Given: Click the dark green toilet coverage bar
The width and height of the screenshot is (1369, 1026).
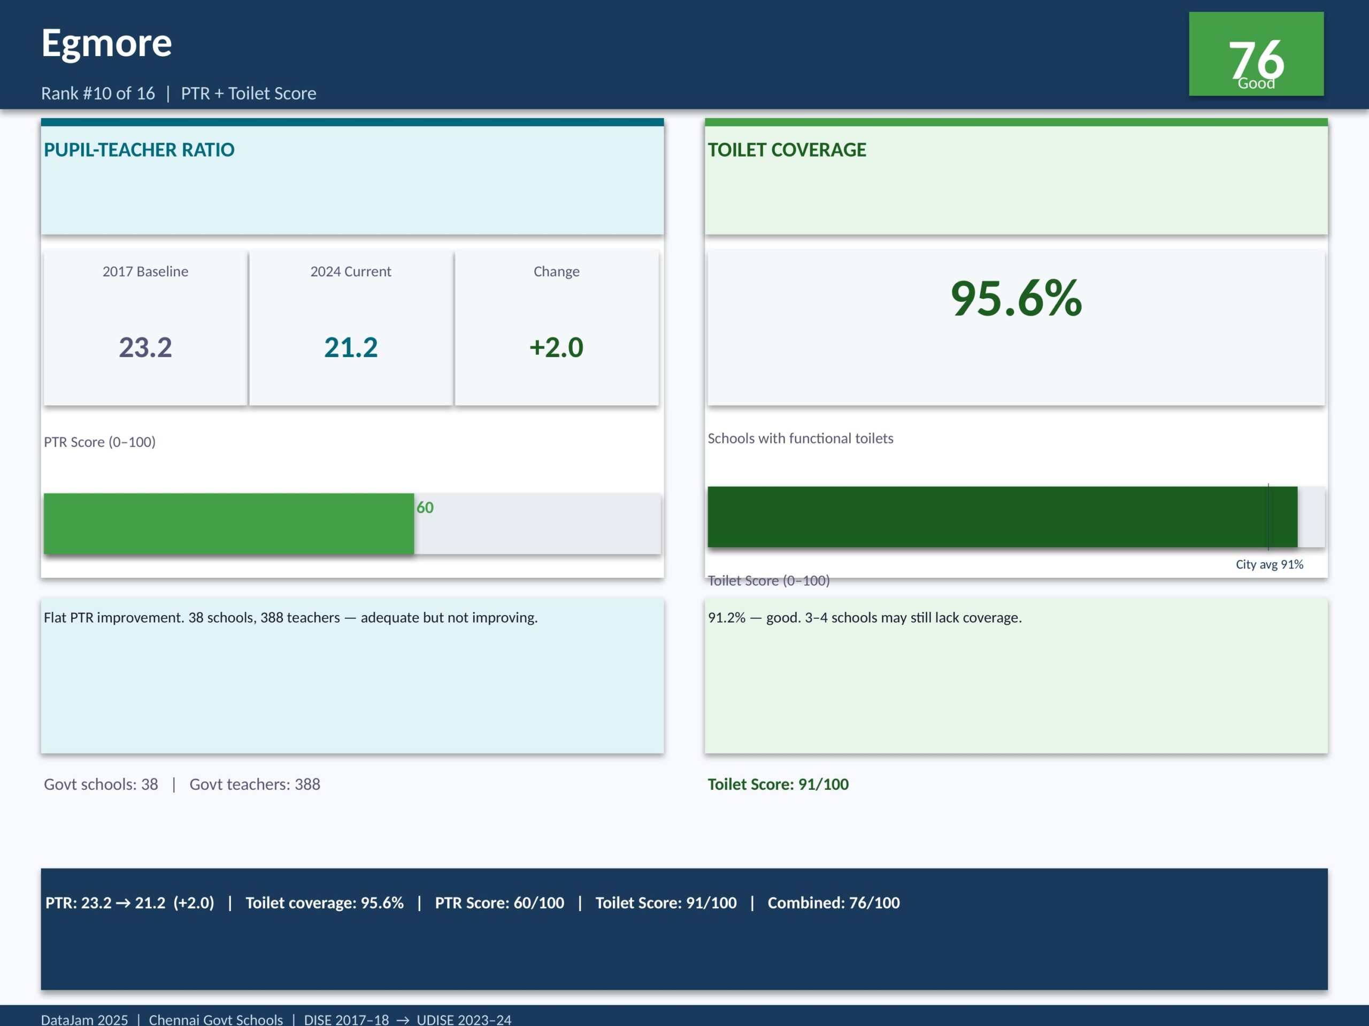Looking at the screenshot, I should click(x=990, y=517).
